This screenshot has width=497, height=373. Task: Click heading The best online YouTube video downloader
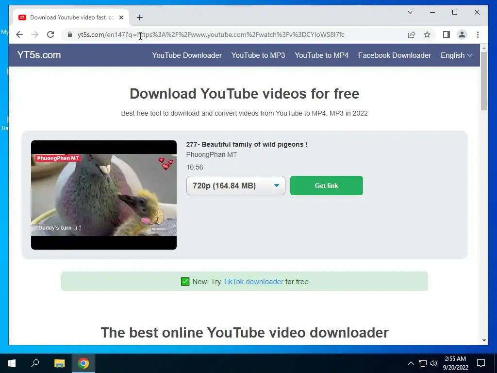point(245,333)
